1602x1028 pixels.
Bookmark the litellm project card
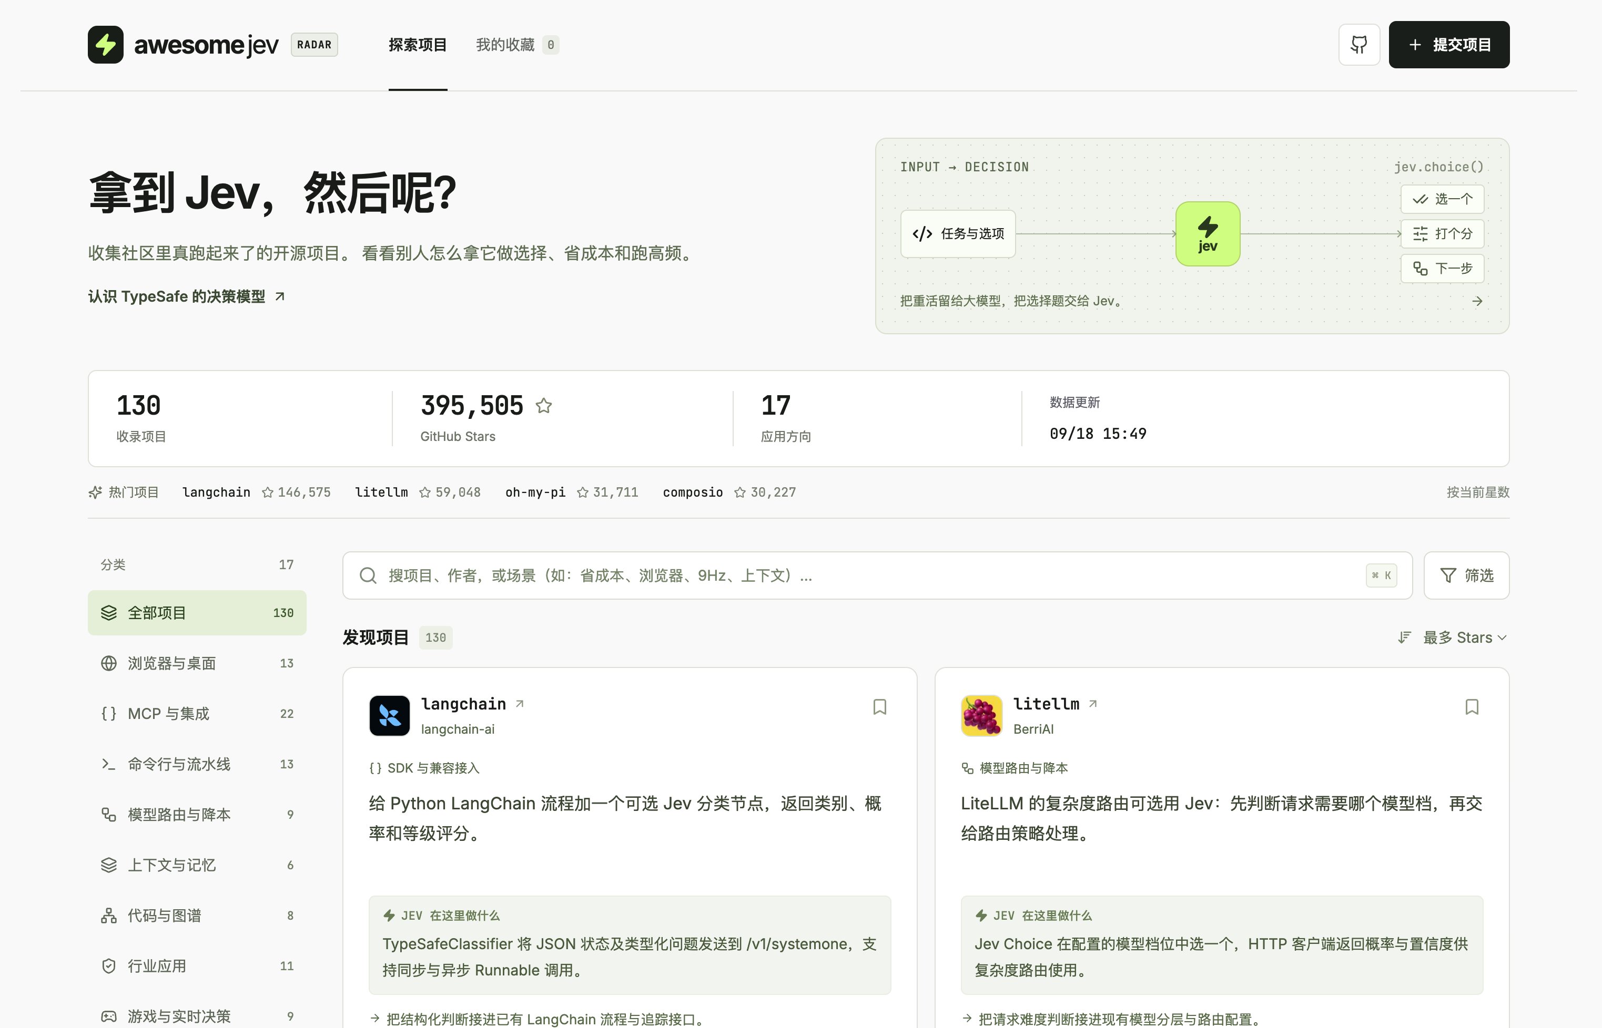click(x=1471, y=707)
